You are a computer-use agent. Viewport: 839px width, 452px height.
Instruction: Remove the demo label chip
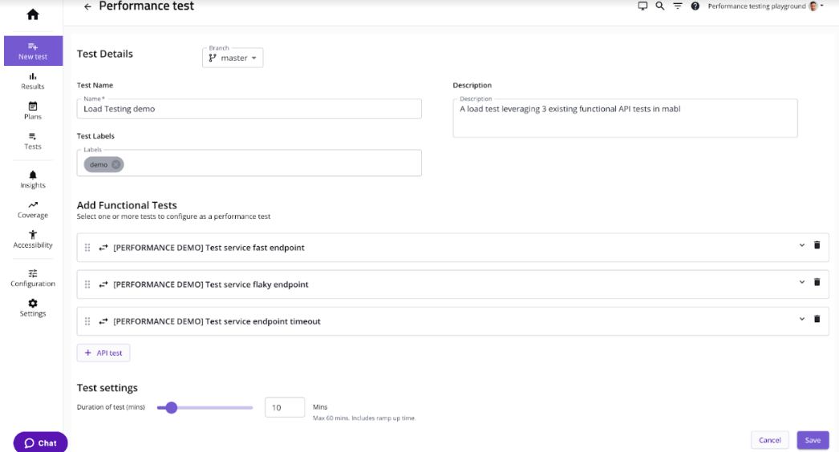point(116,165)
